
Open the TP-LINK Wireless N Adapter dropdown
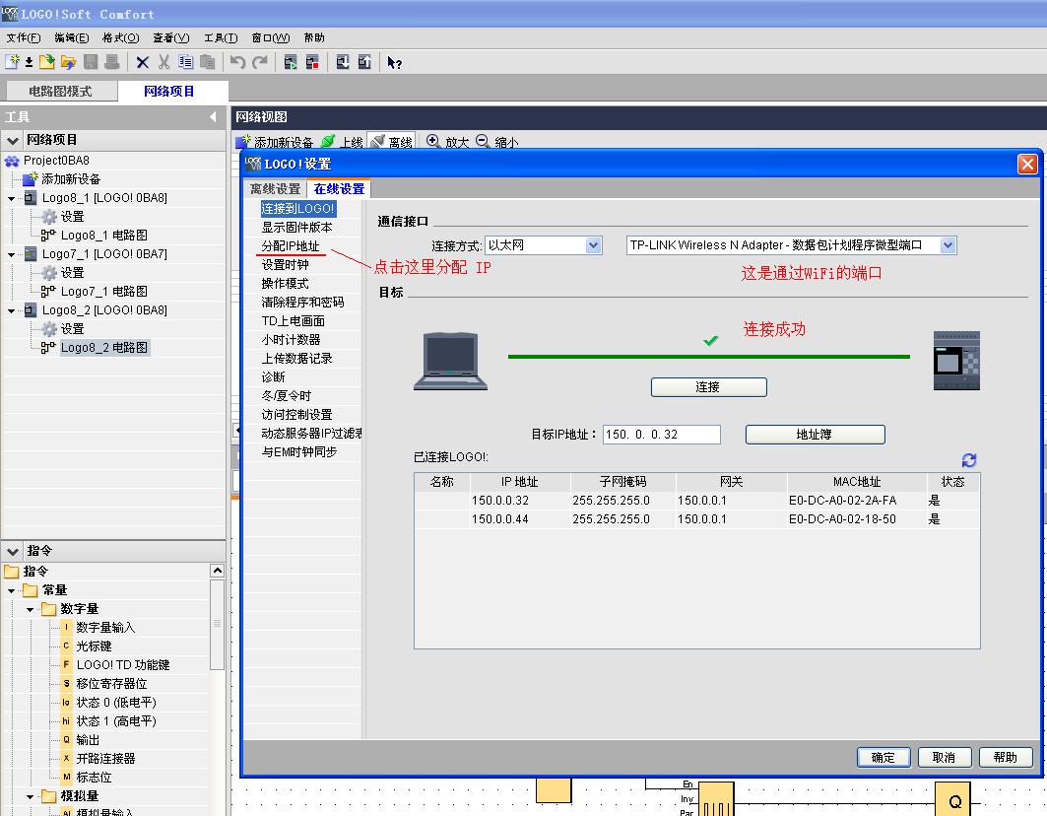coord(948,245)
